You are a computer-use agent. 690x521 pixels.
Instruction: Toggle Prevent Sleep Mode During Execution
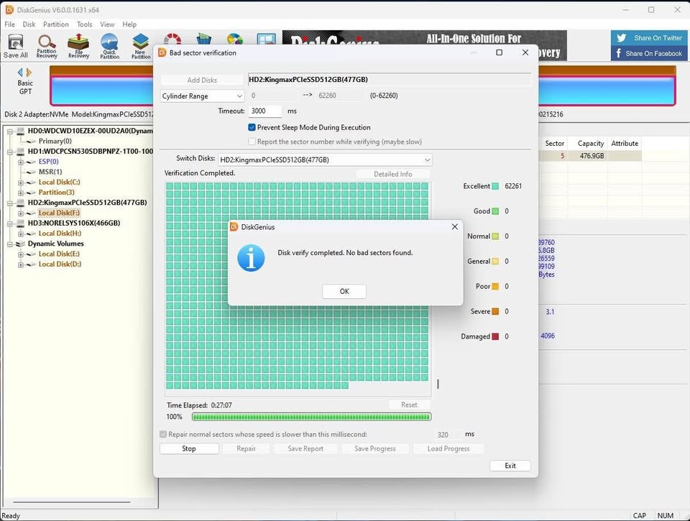coord(252,128)
